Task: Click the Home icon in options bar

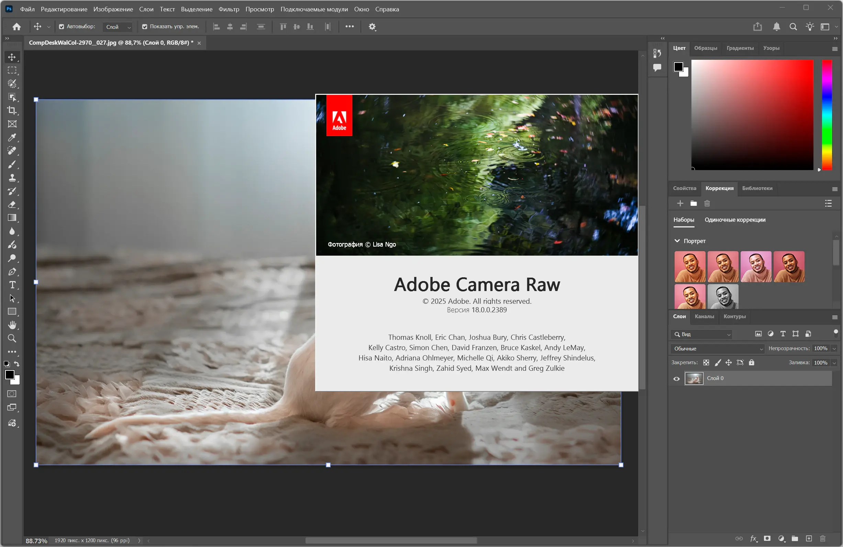Action: (x=16, y=26)
